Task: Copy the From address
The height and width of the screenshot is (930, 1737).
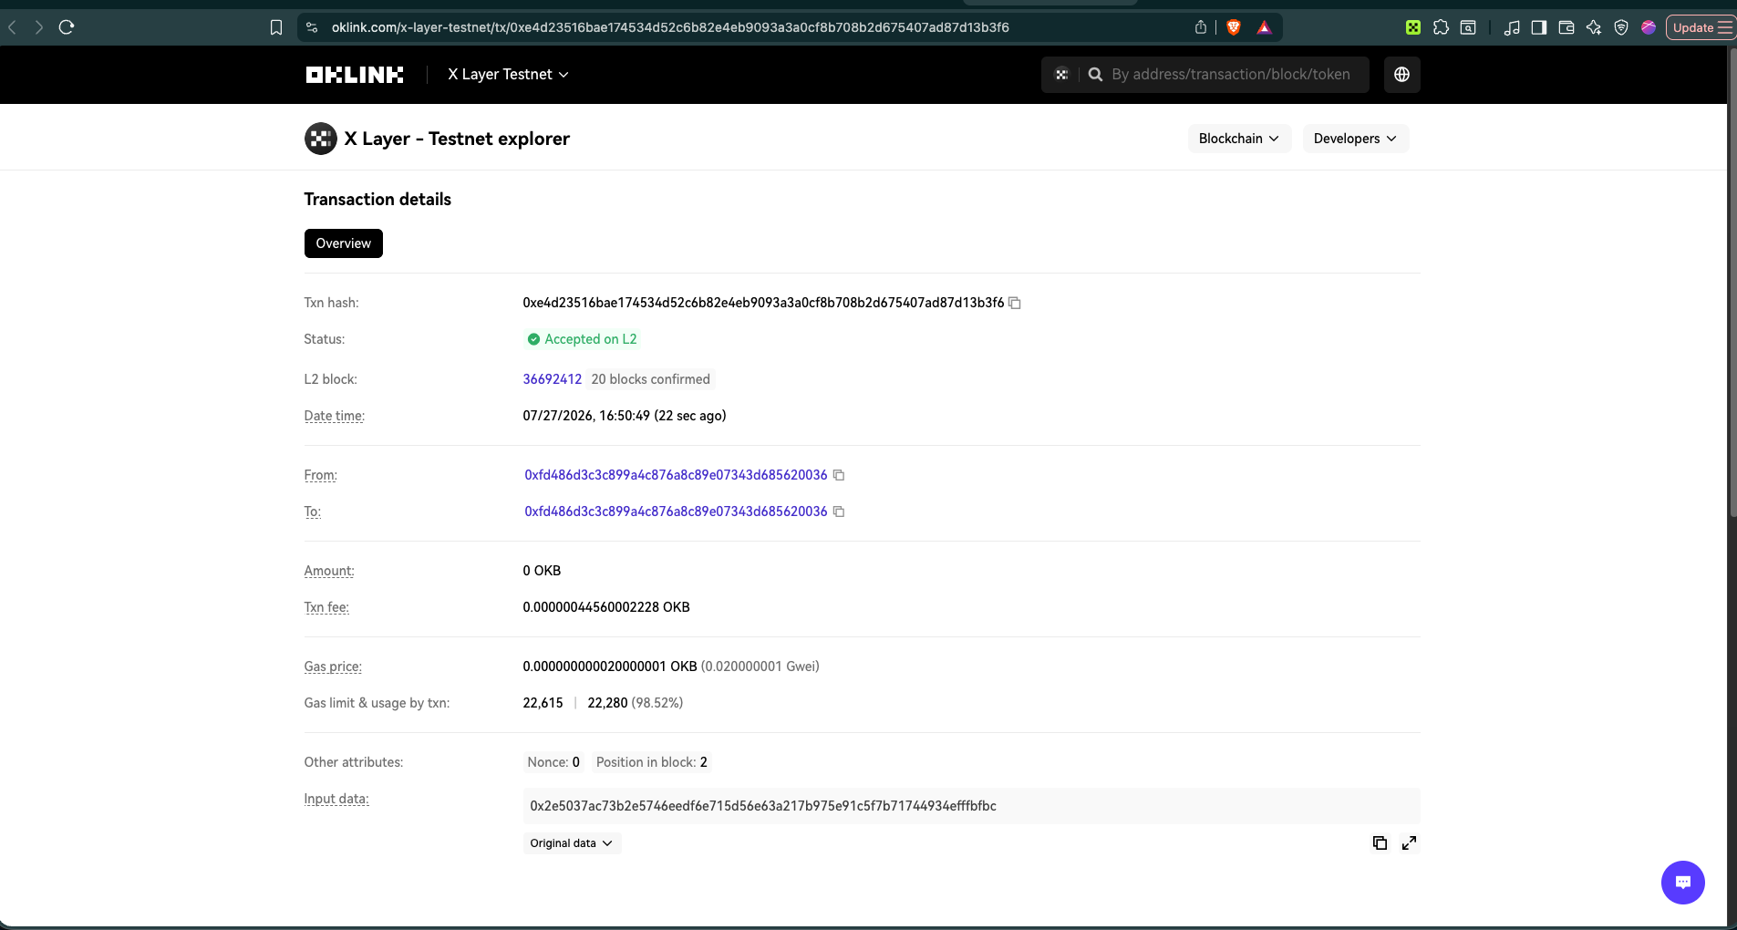Action: tap(839, 475)
